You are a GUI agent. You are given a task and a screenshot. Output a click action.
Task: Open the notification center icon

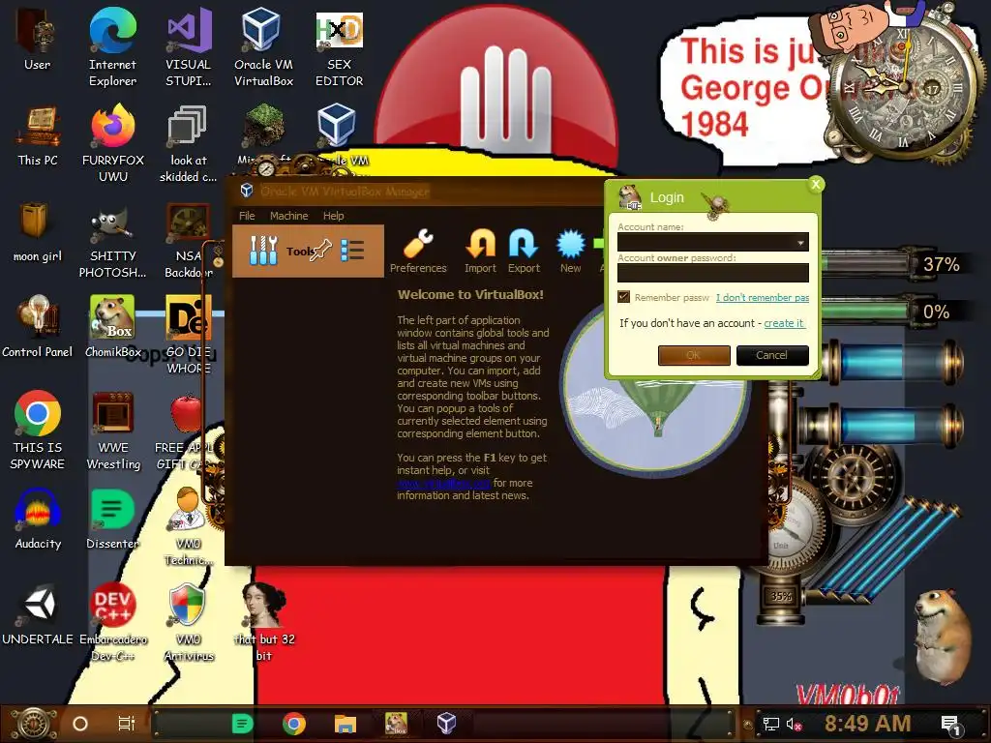[950, 725]
